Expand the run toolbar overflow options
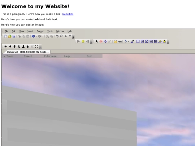 [x=91, y=42]
